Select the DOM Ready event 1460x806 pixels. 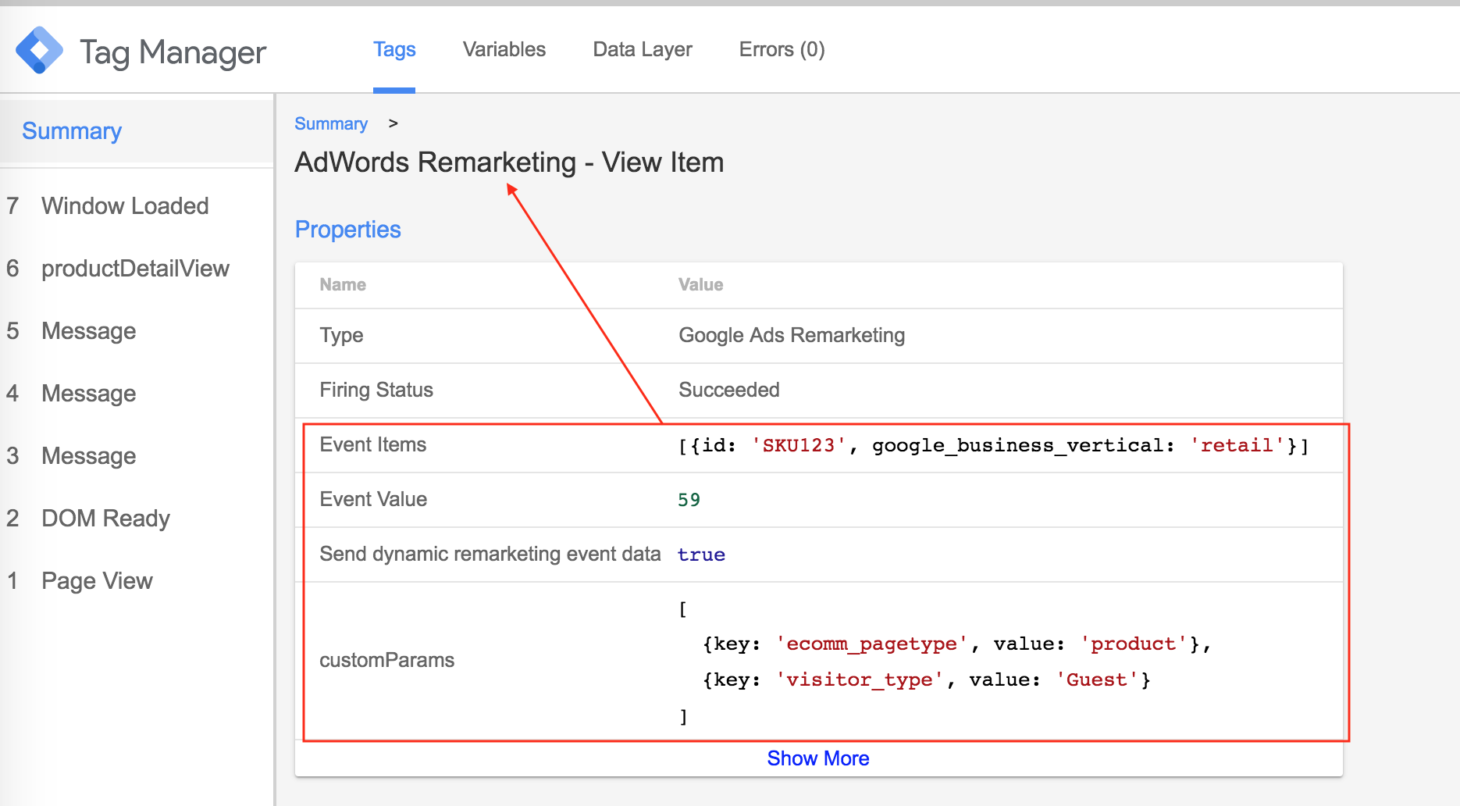[x=105, y=519]
